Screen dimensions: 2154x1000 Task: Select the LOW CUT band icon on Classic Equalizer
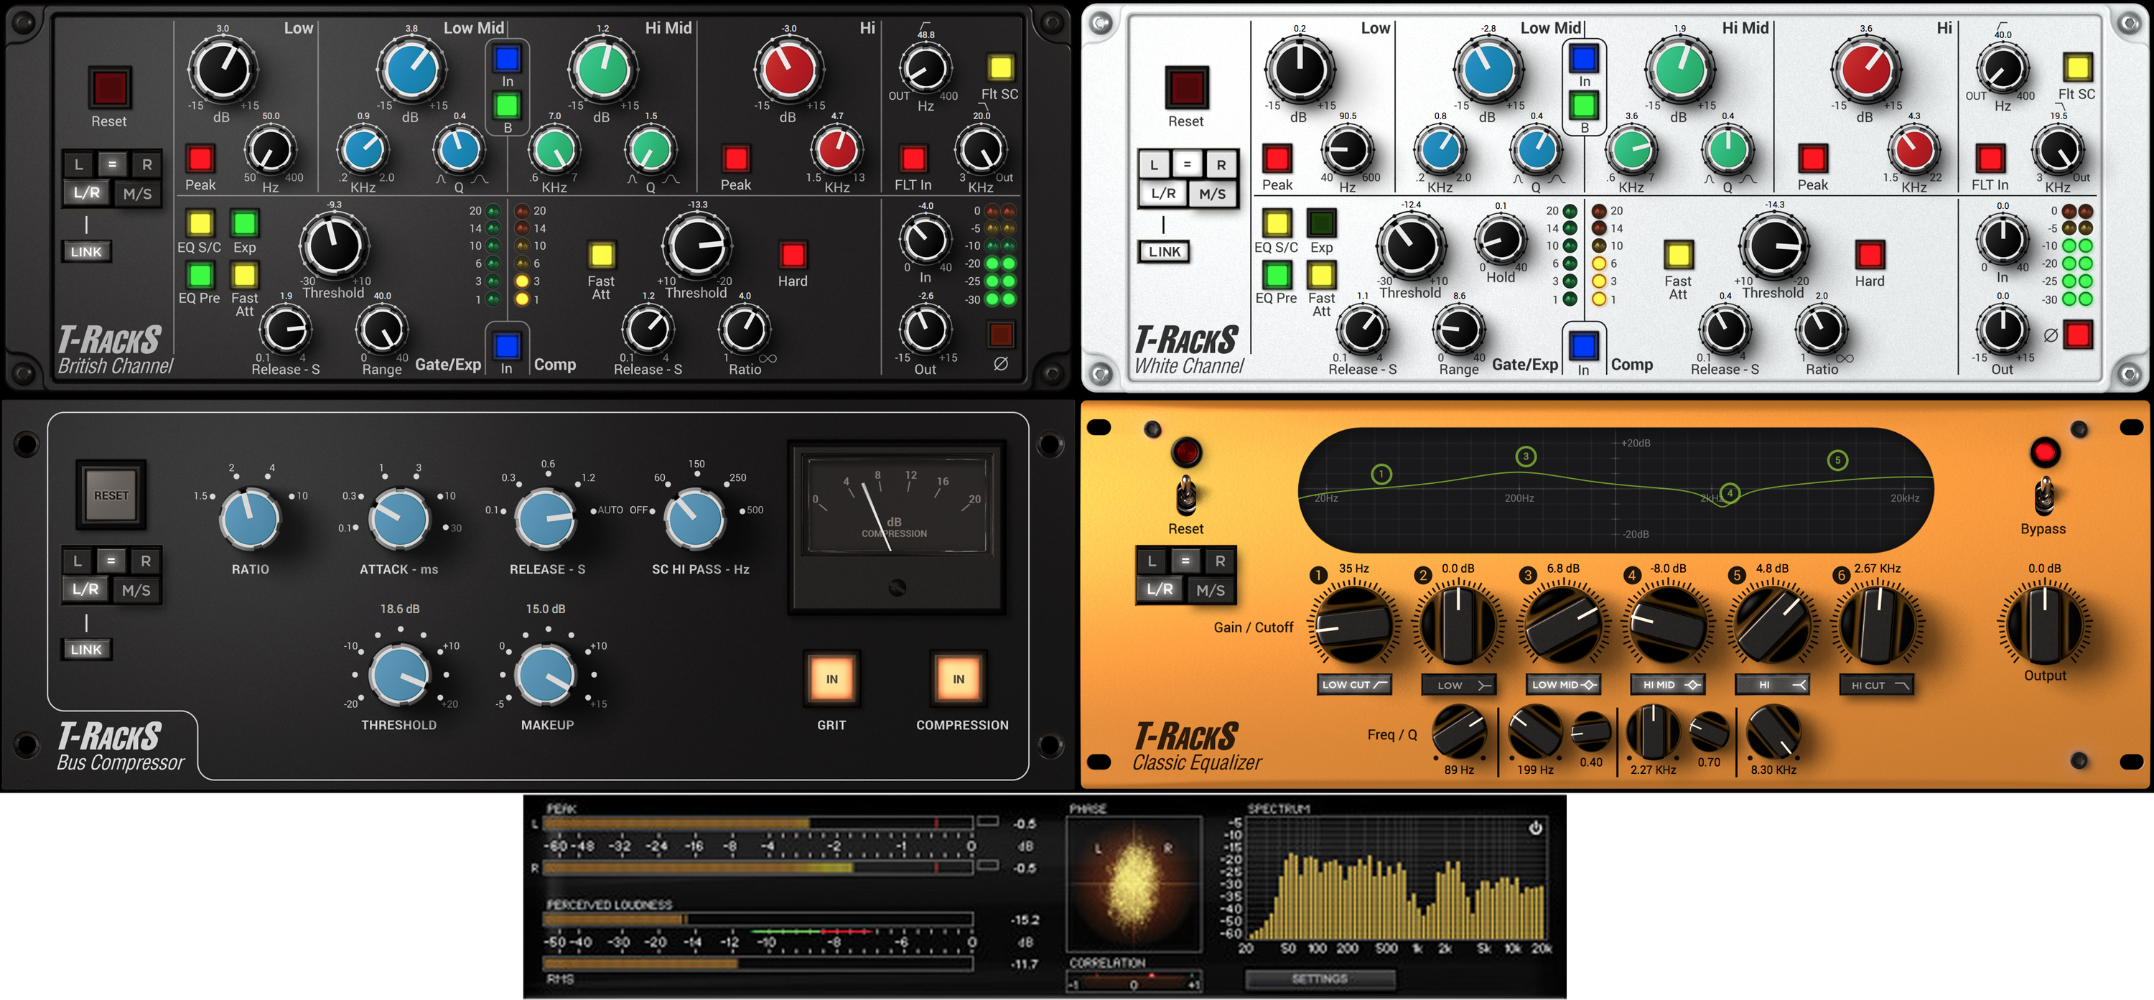coord(1355,685)
